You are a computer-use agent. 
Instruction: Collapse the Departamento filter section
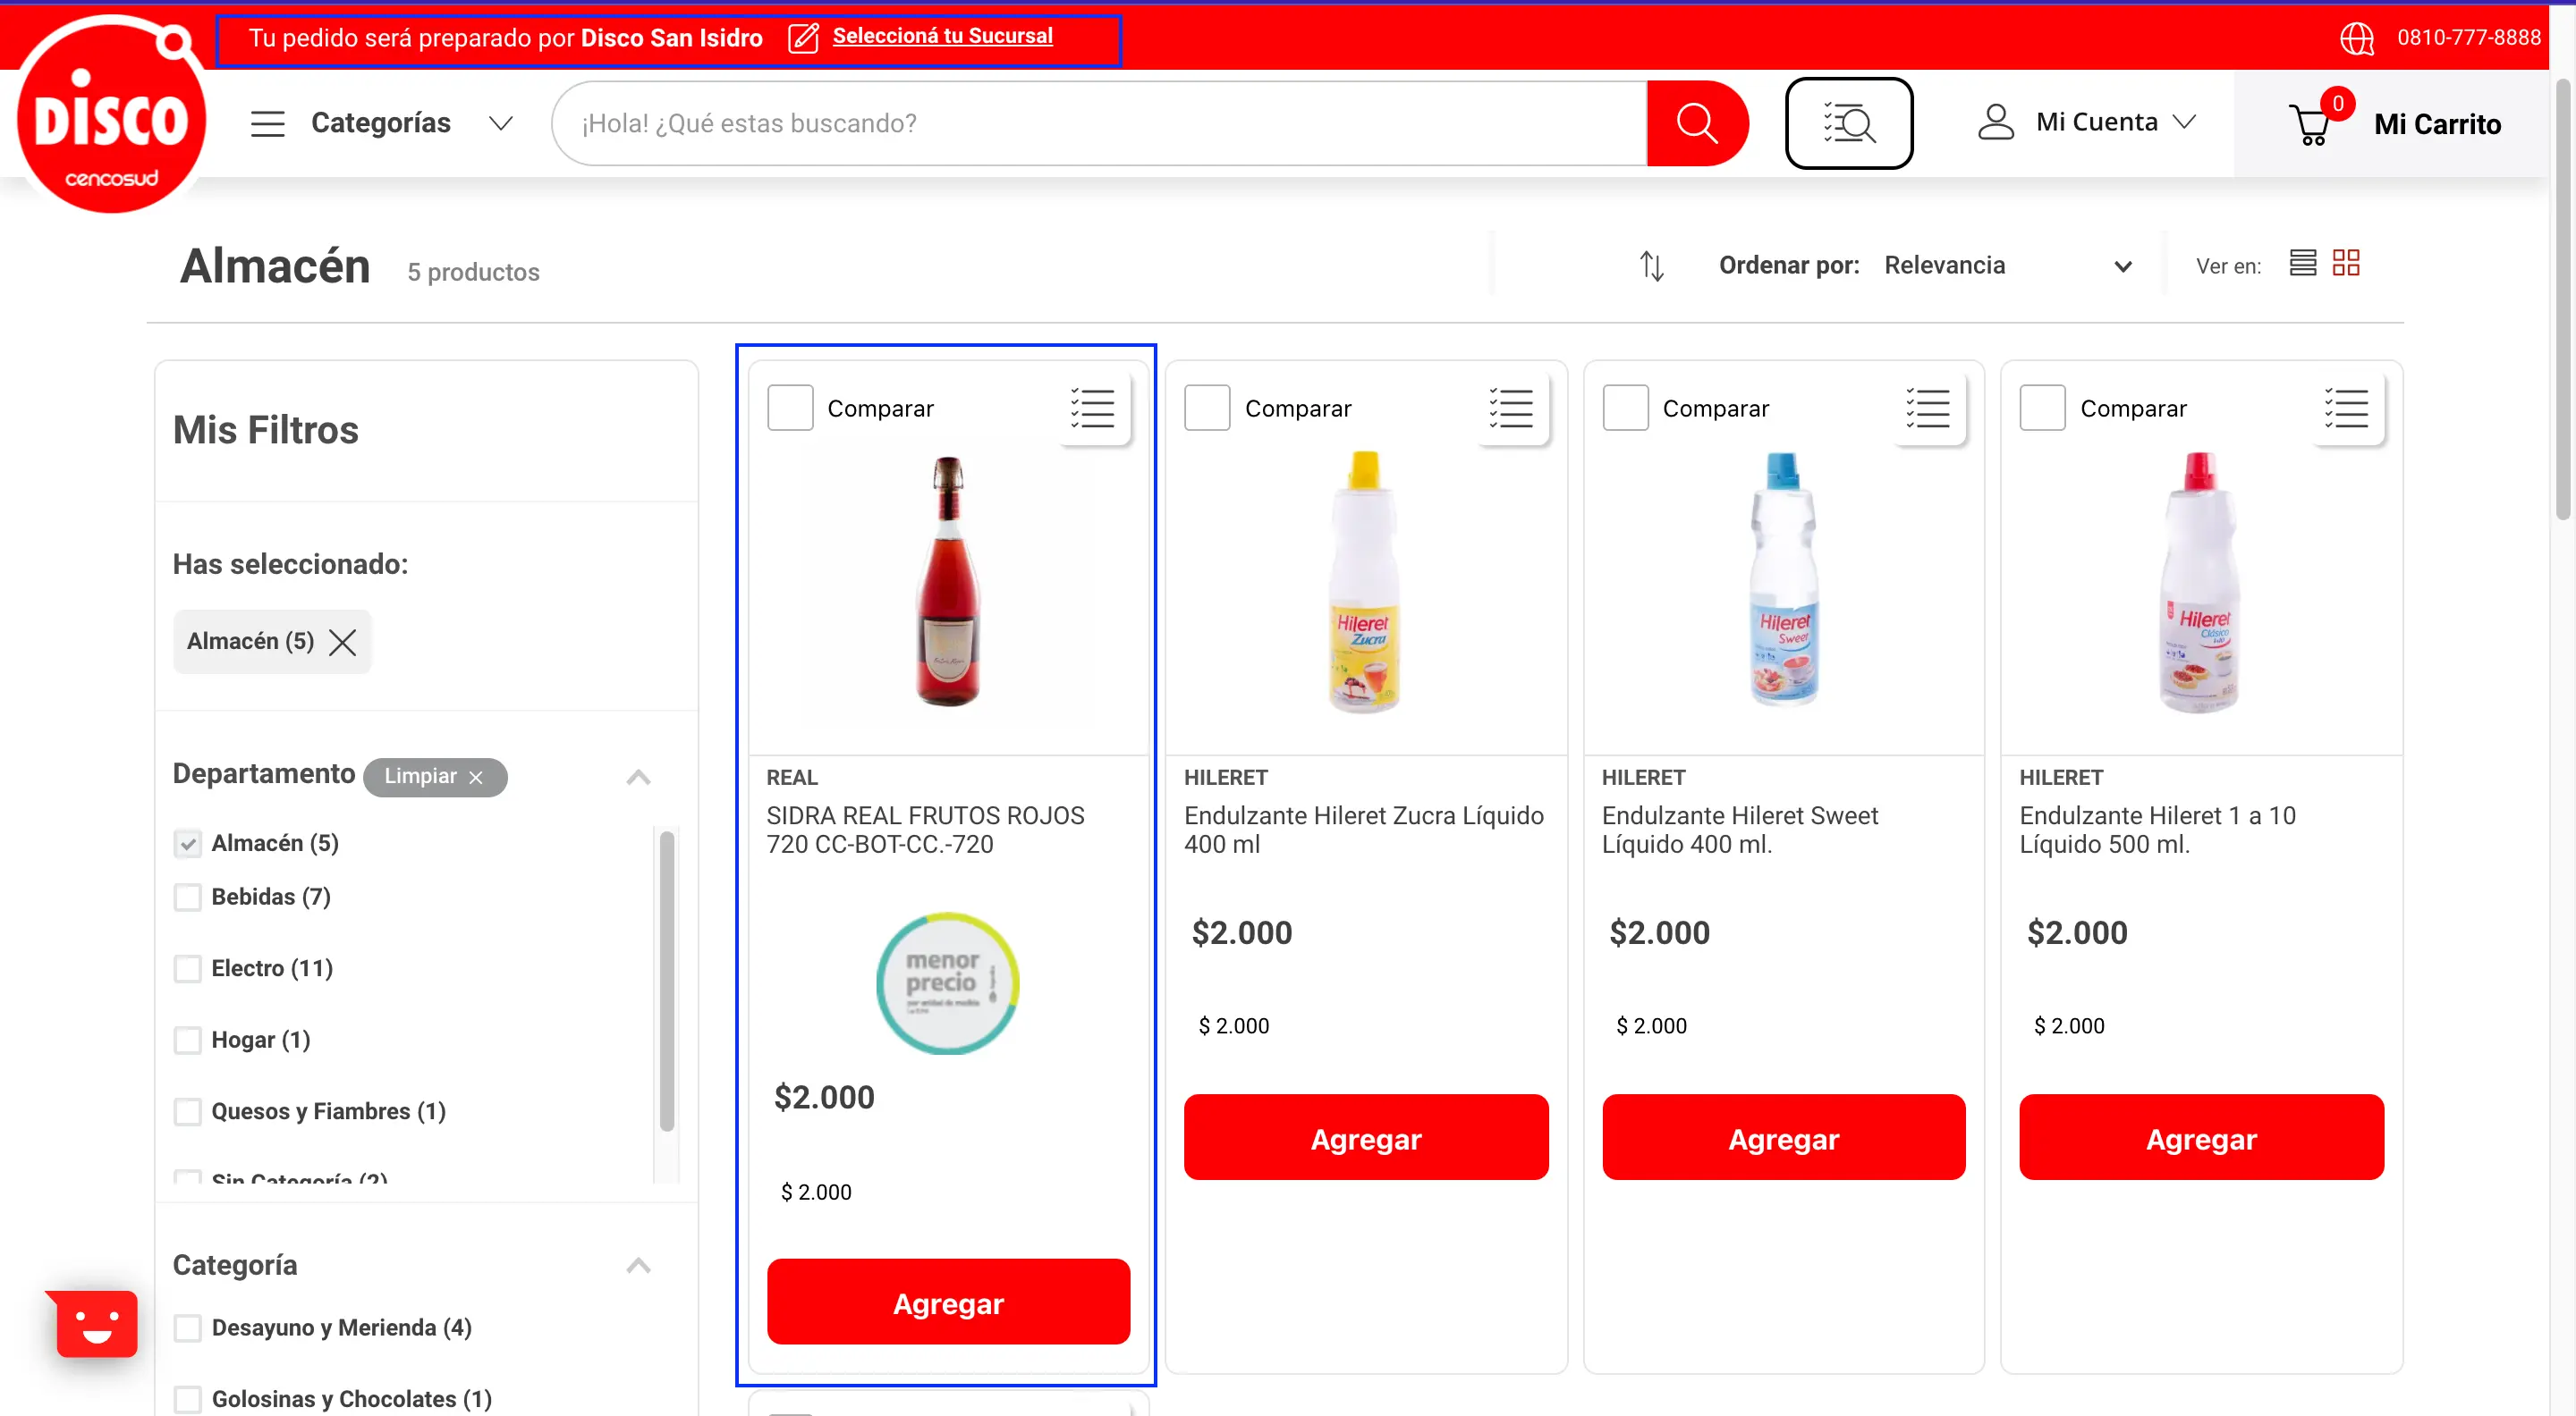(638, 777)
